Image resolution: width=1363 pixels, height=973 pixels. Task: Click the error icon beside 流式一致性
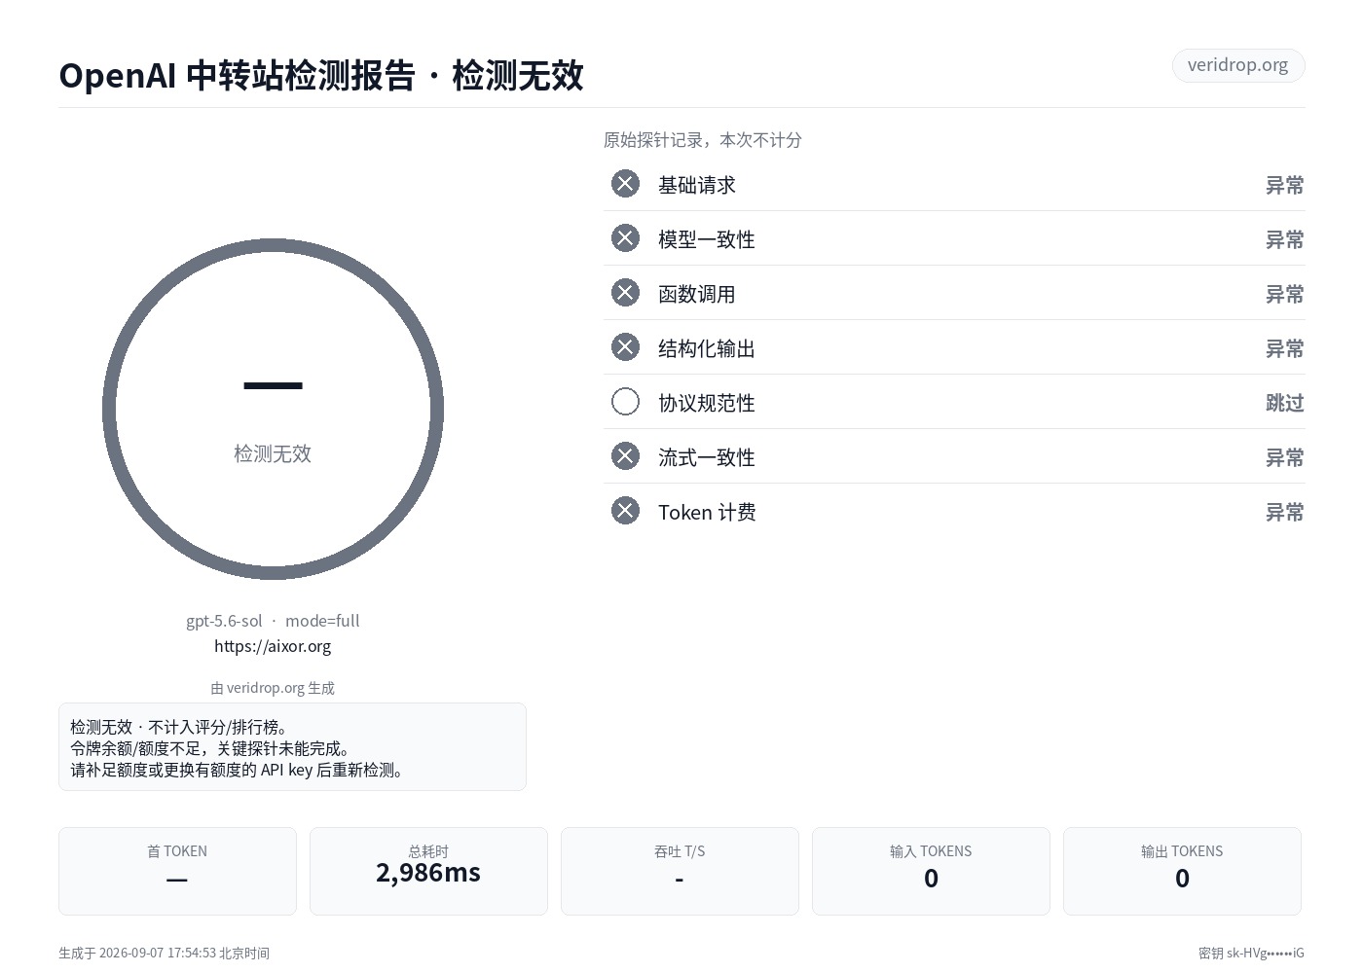coord(625,456)
